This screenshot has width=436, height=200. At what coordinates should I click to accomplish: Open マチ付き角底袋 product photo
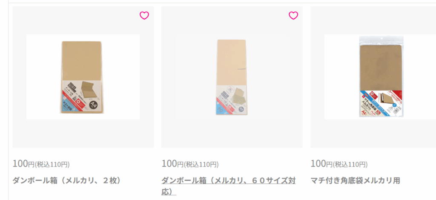click(x=380, y=77)
